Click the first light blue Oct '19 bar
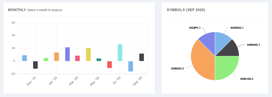272x97 pixels. 25,58
